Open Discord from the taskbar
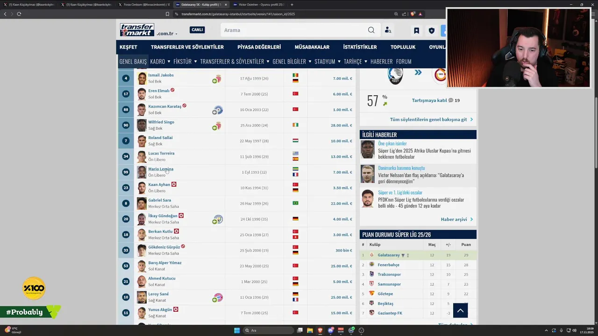The width and height of the screenshot is (598, 336). pyautogui.click(x=331, y=330)
